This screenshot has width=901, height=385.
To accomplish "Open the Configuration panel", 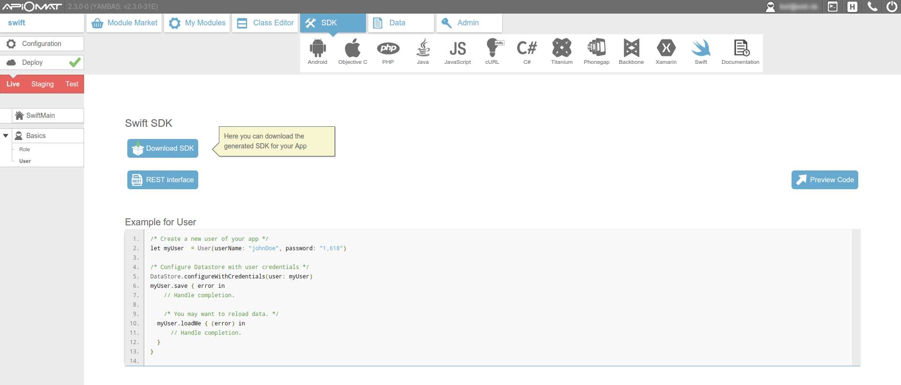I will point(42,44).
